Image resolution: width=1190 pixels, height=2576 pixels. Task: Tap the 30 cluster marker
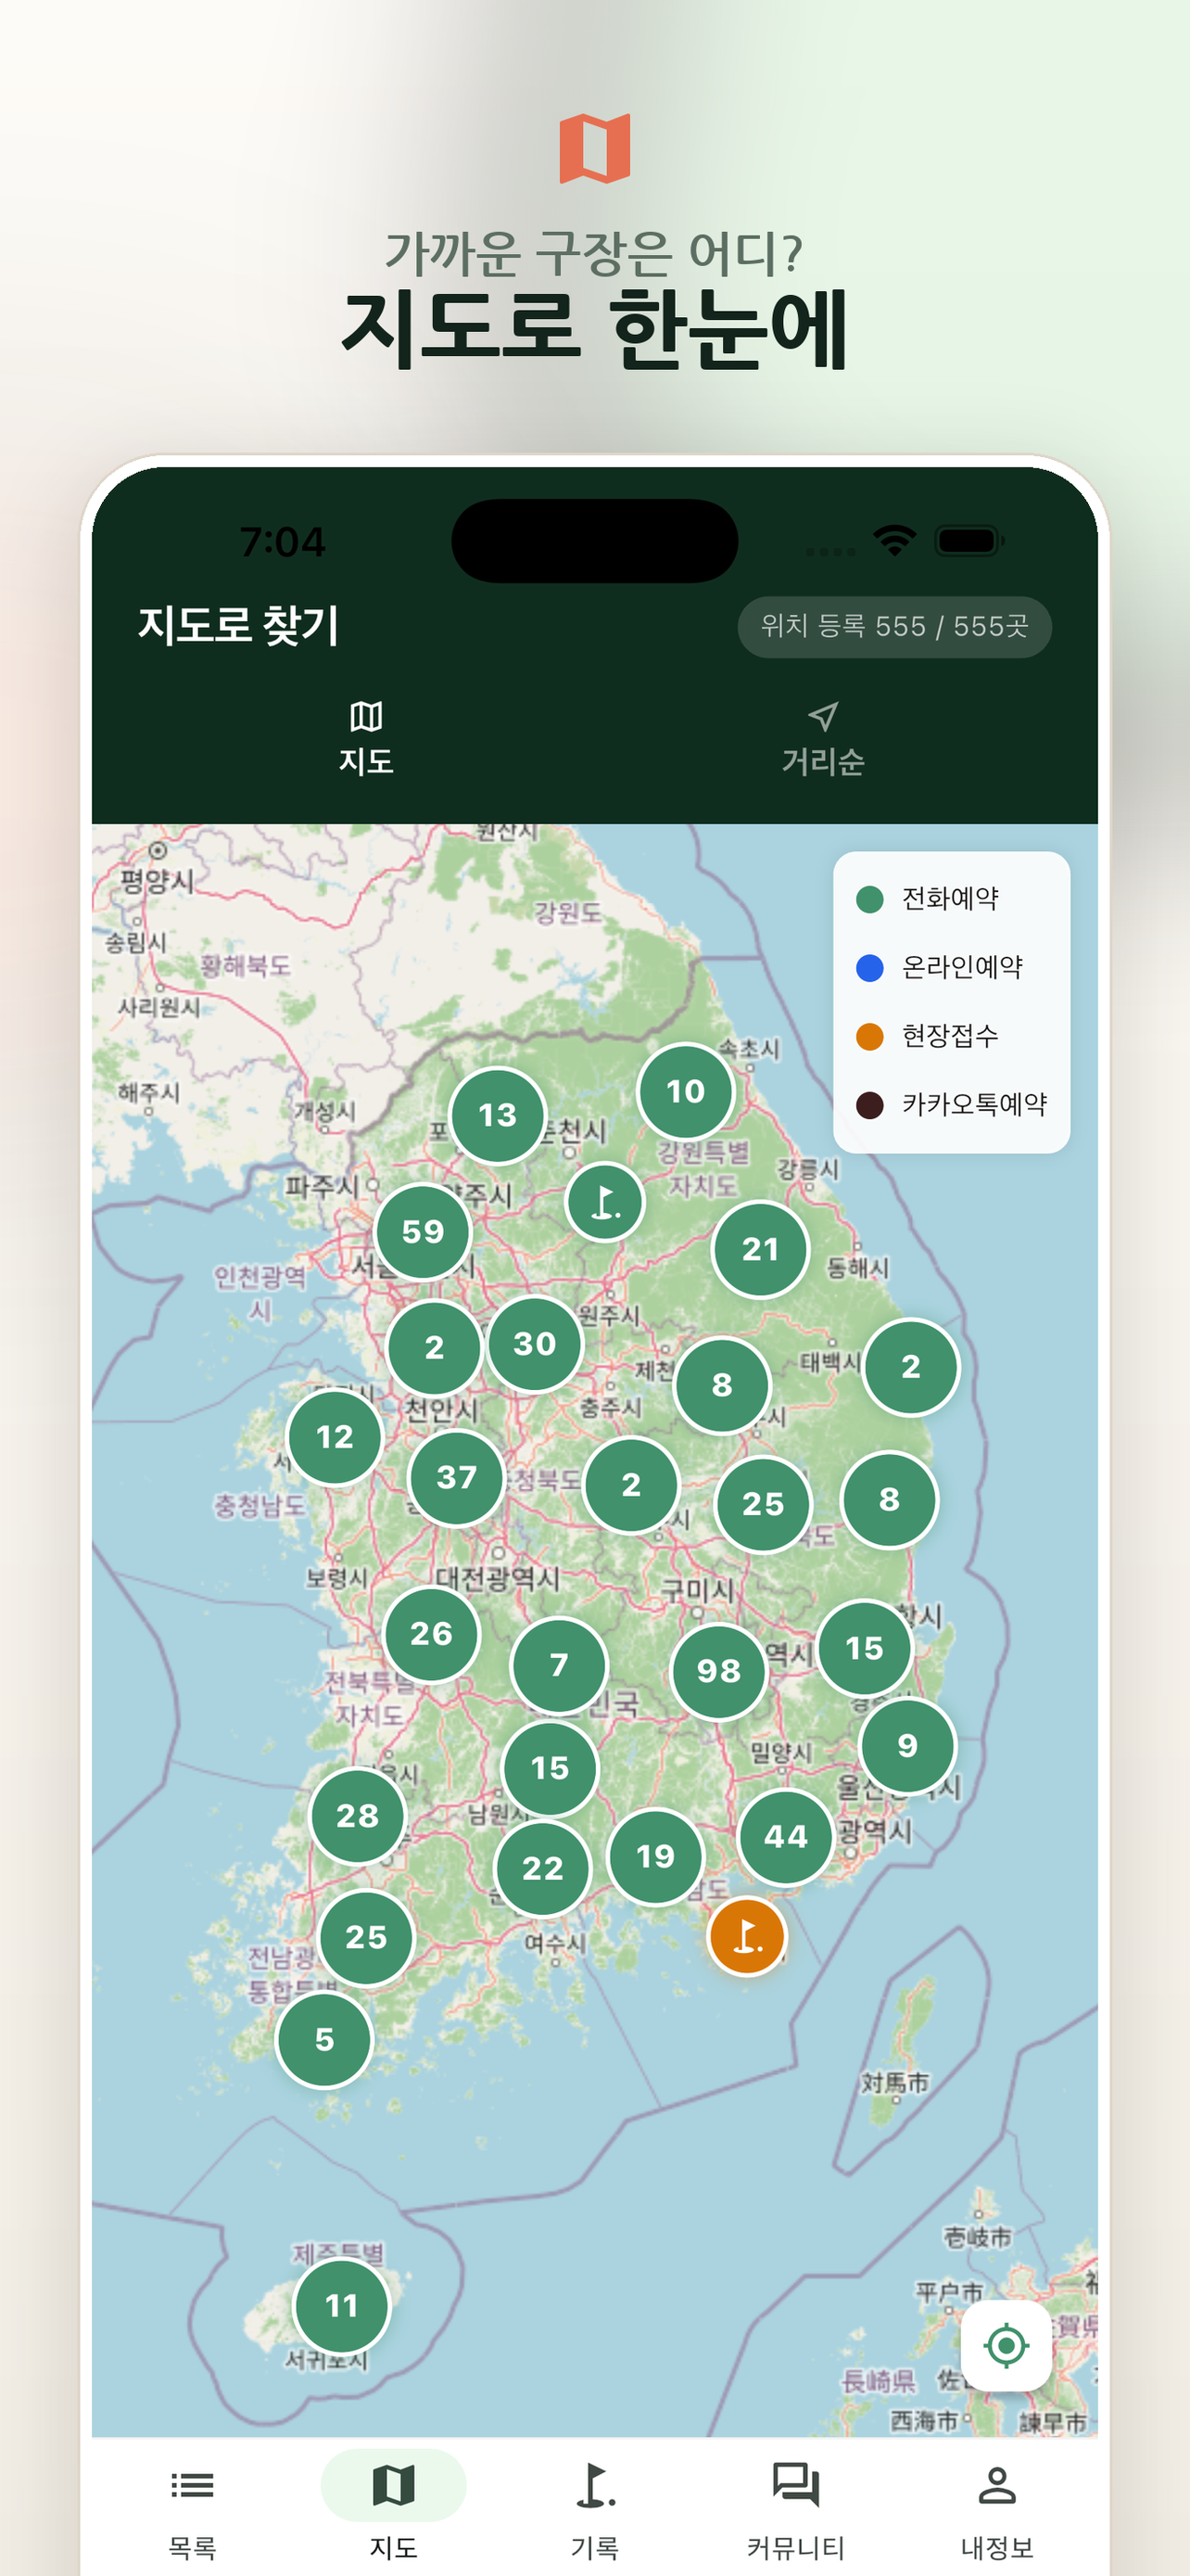[535, 1343]
